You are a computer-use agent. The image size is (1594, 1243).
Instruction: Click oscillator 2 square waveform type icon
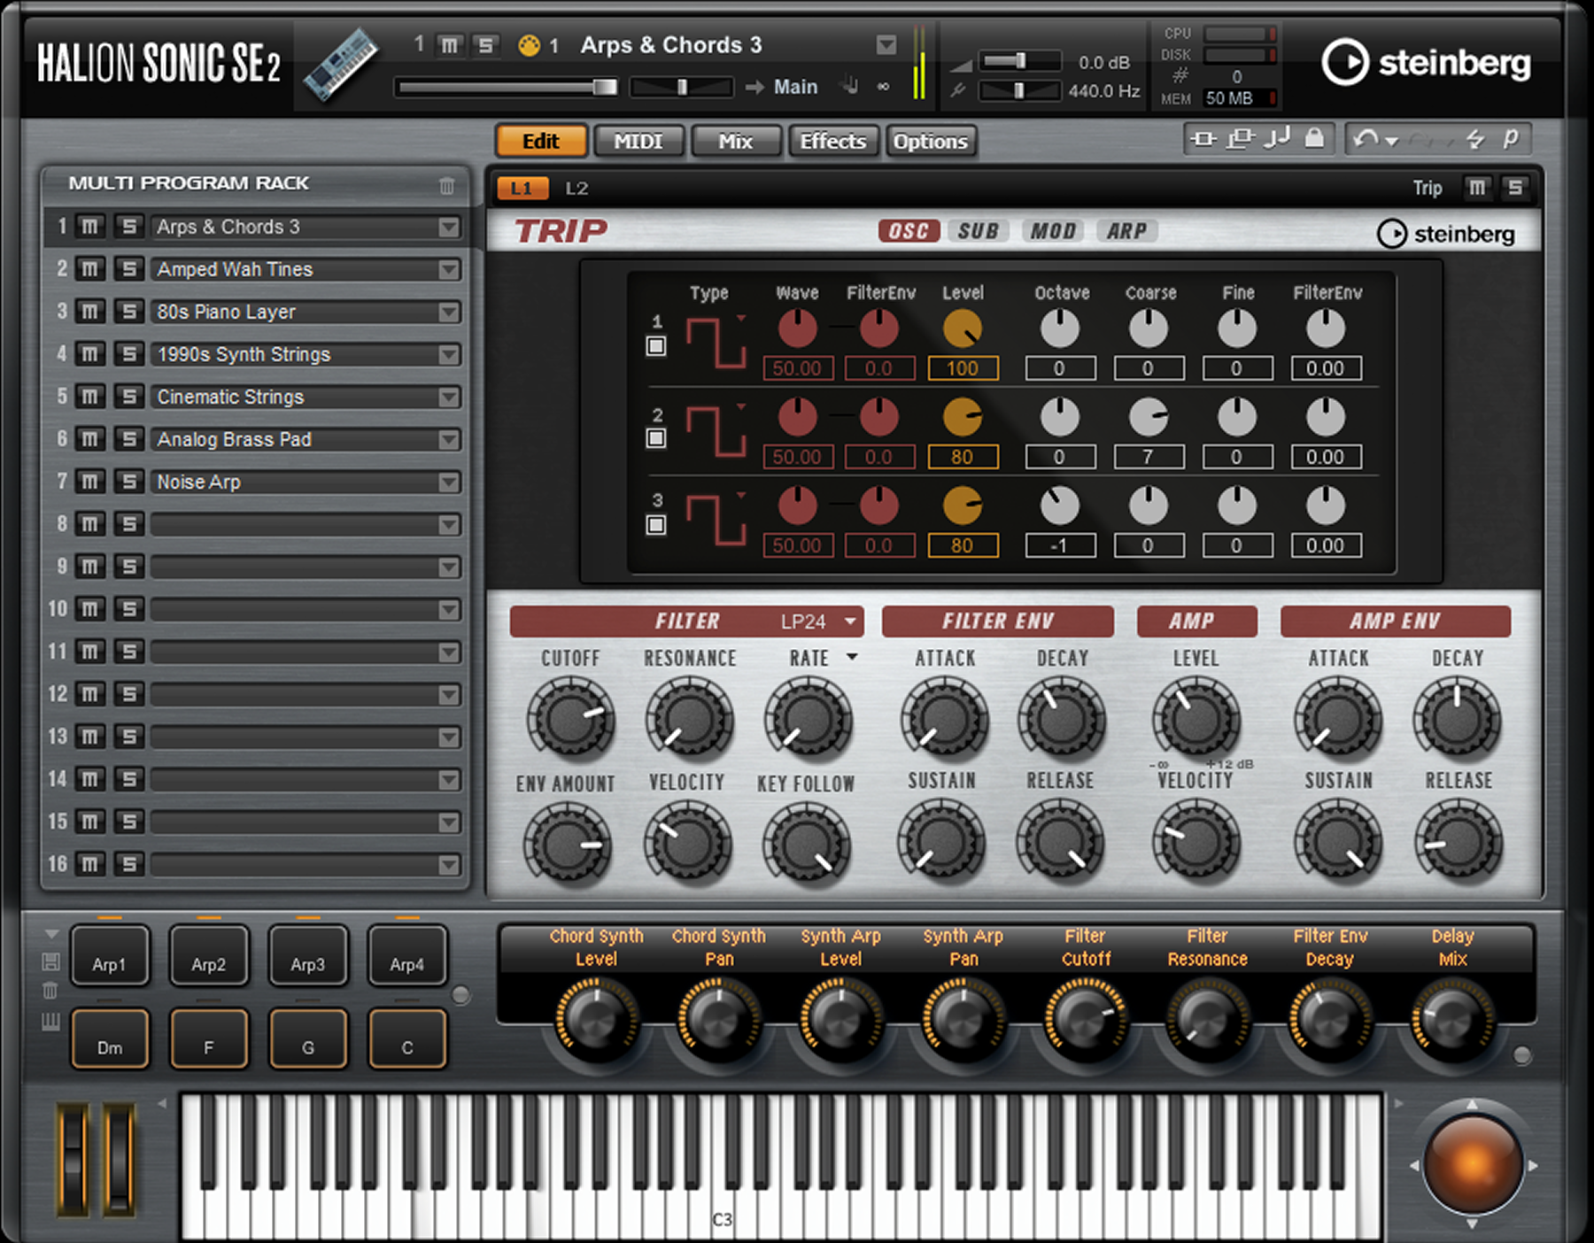pyautogui.click(x=716, y=431)
